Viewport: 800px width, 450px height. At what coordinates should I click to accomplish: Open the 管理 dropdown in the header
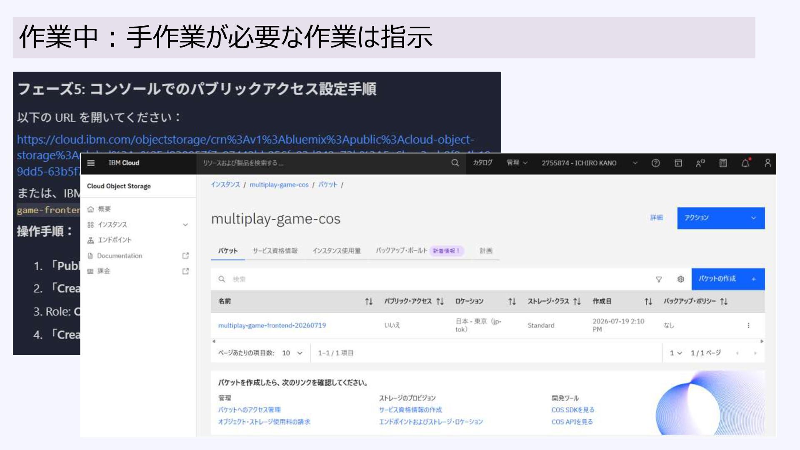pos(517,163)
